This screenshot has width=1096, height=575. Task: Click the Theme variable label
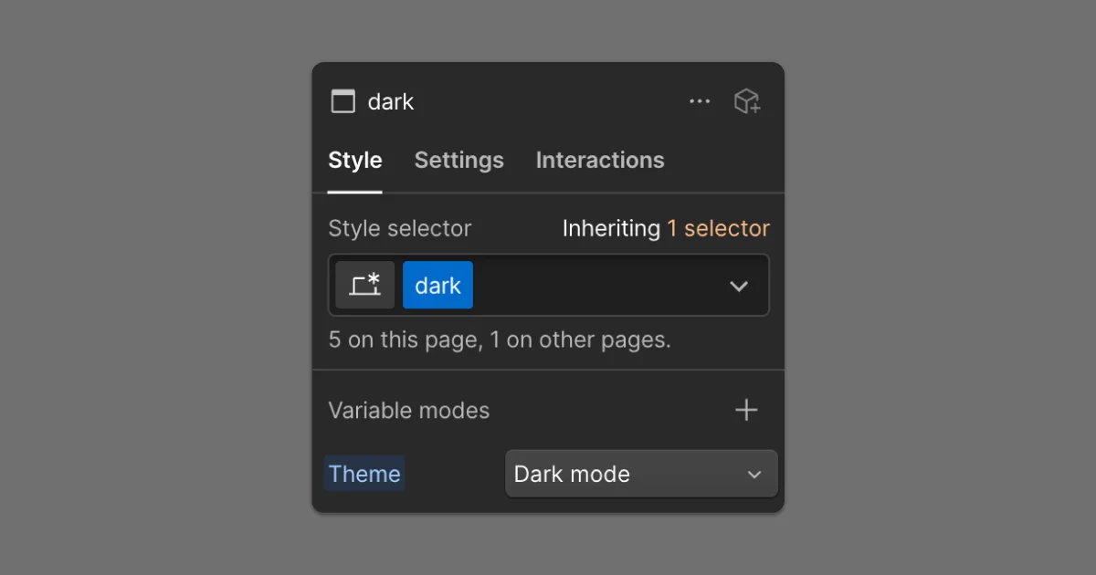364,474
